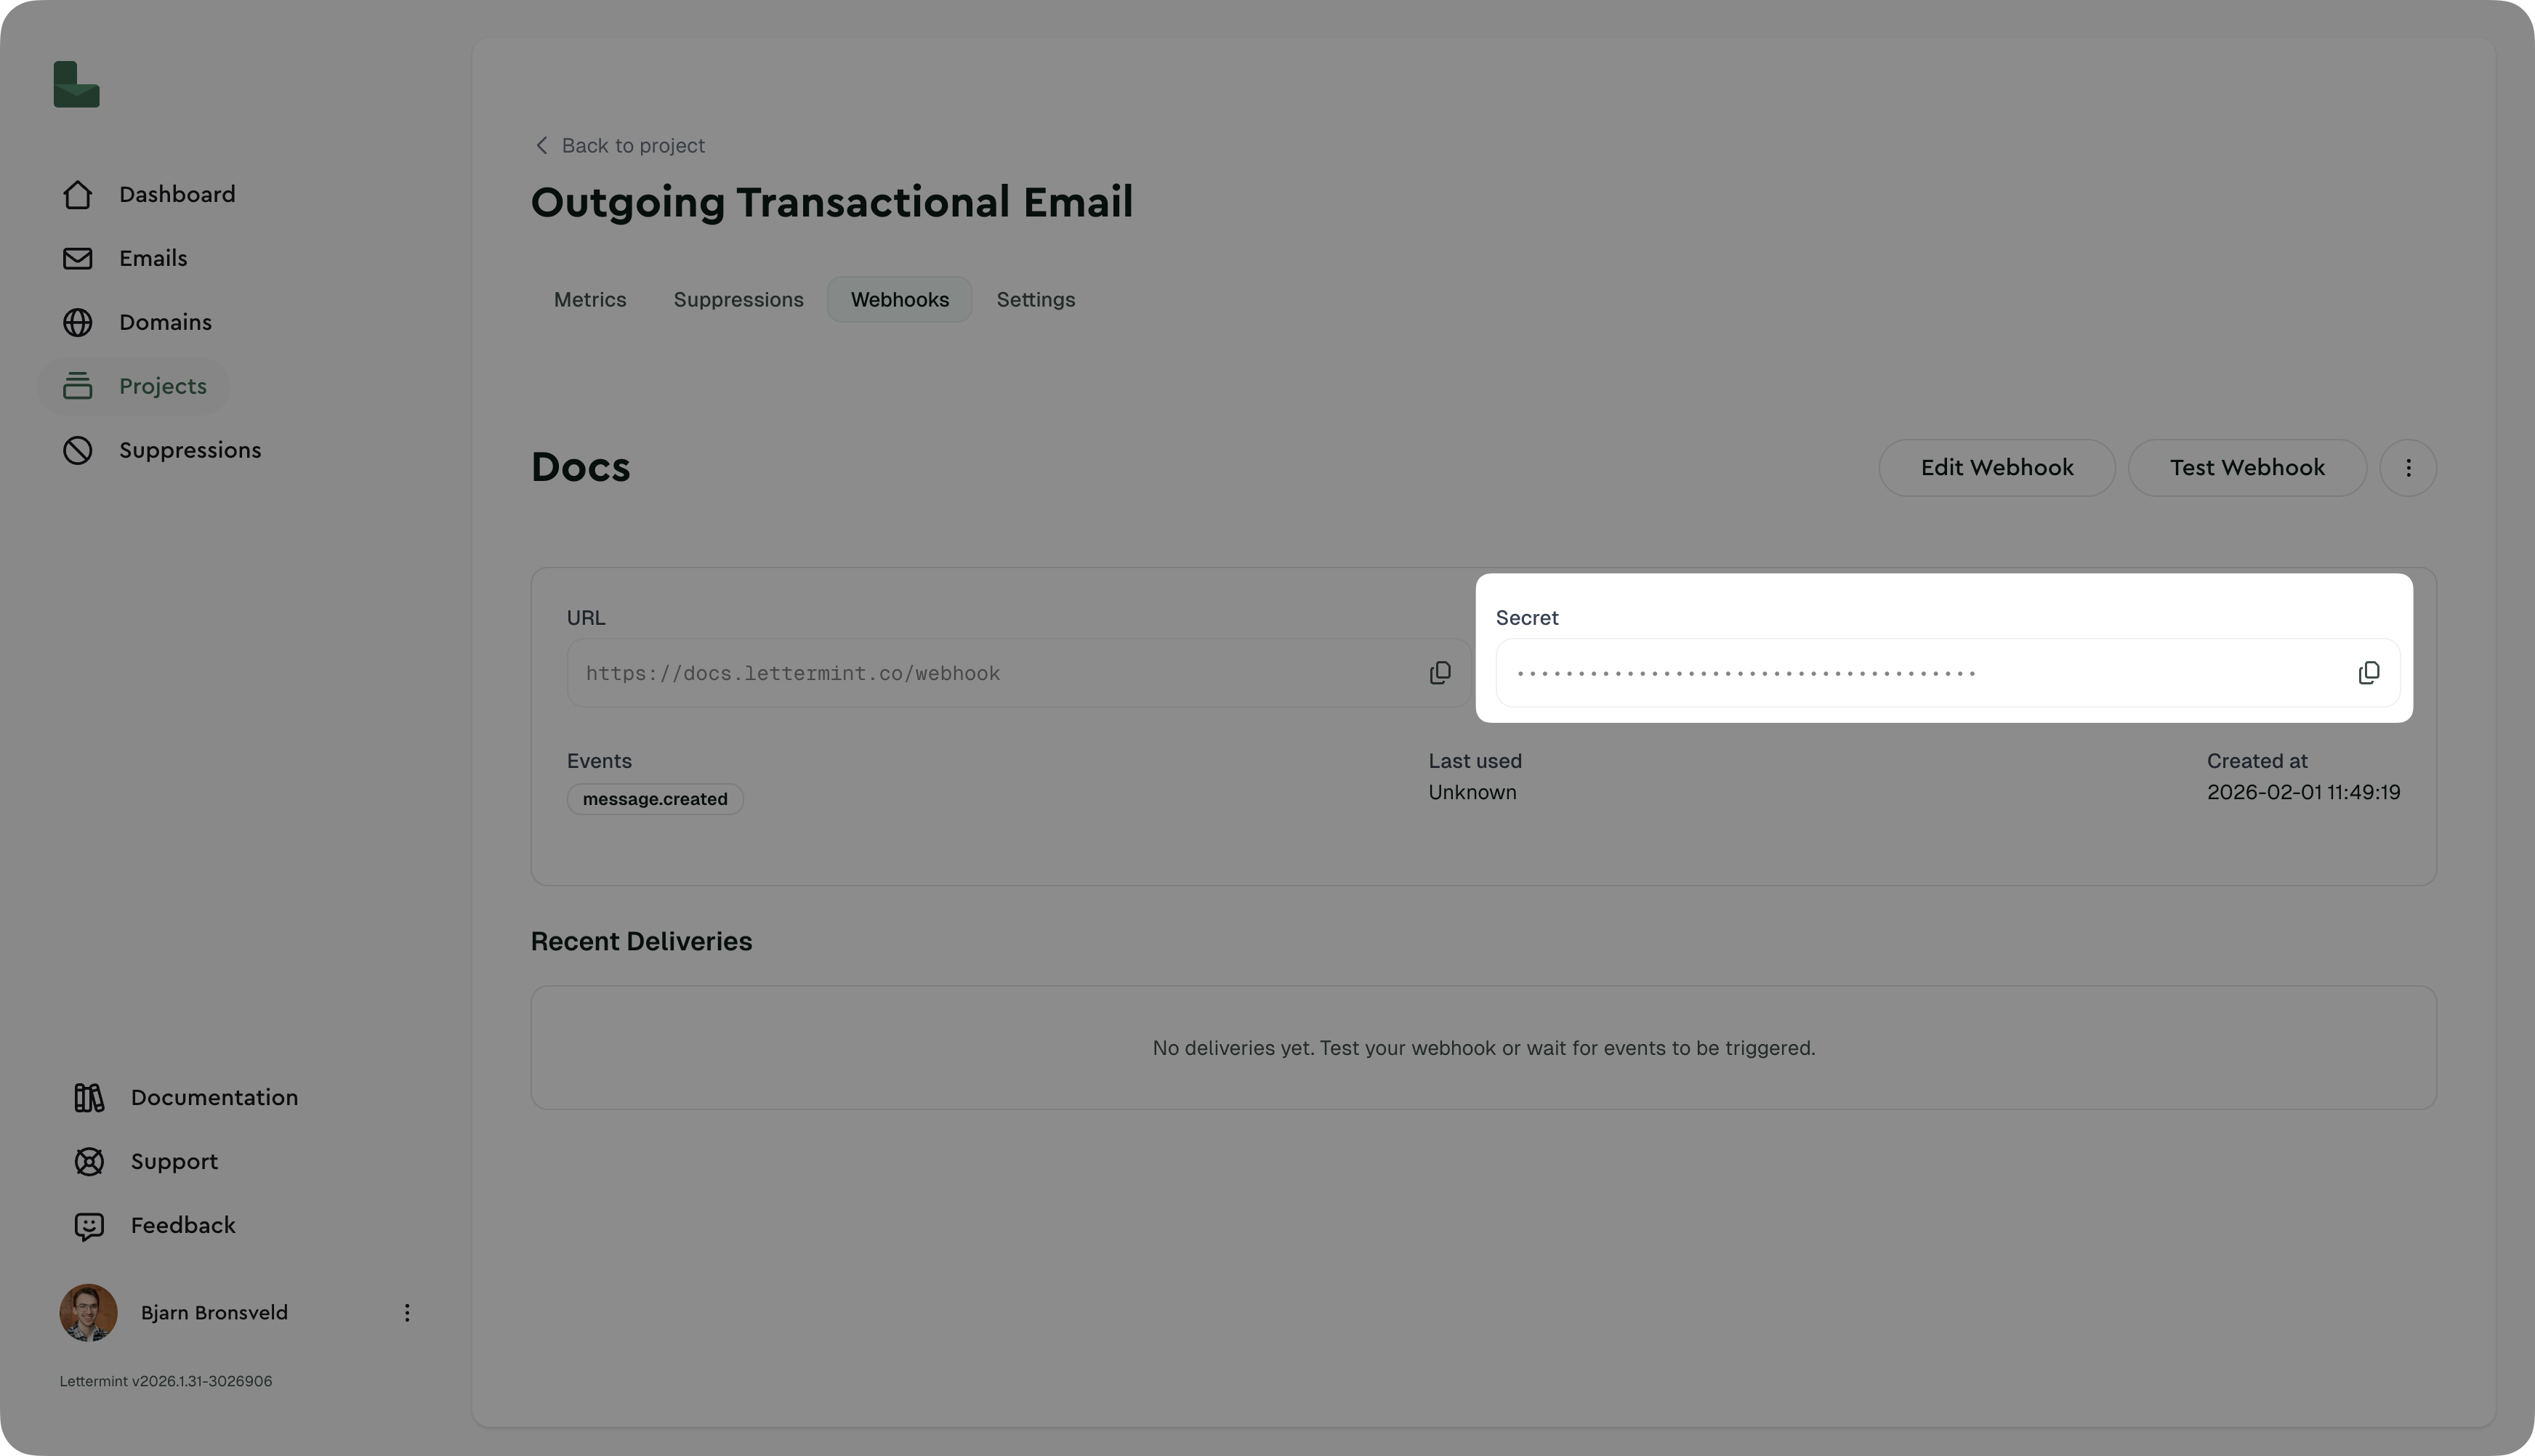Screen dimensions: 2535x1456
Task: Copy the webhook URL
Action: point(1440,672)
